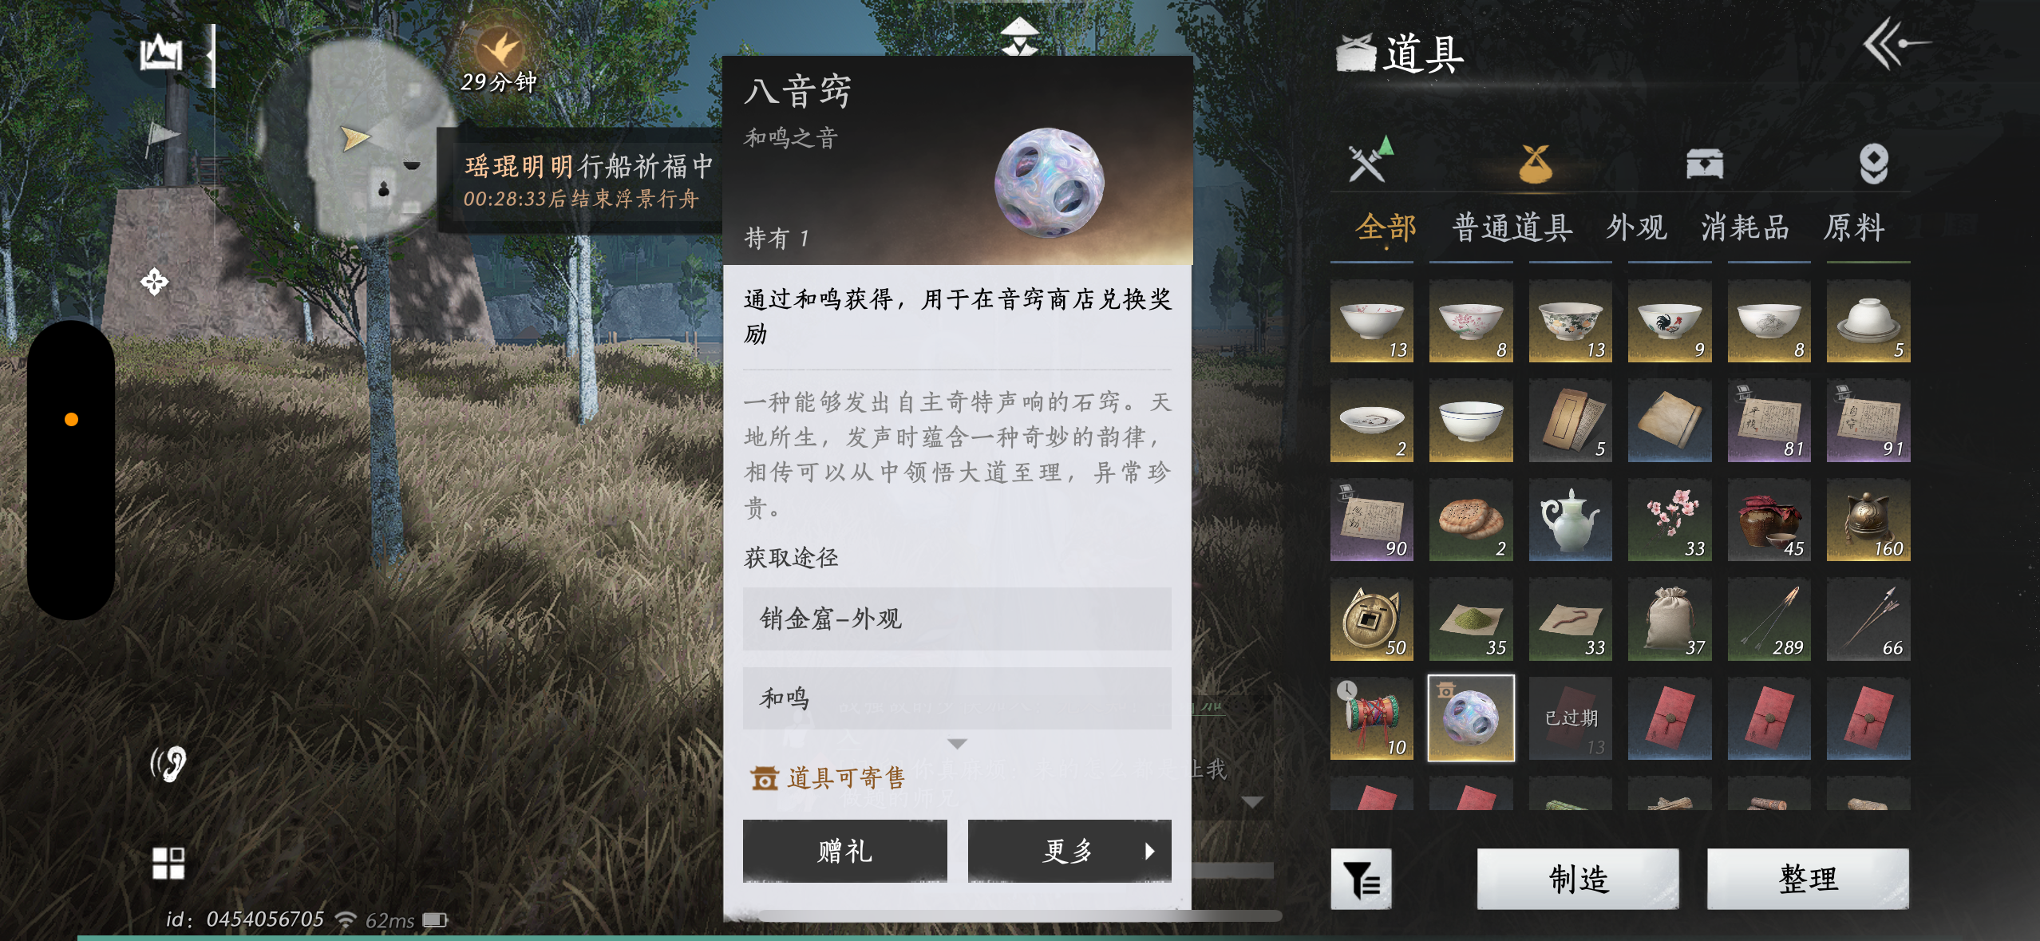Open the crossed swords equipment category
The width and height of the screenshot is (2040, 941).
click(1370, 161)
